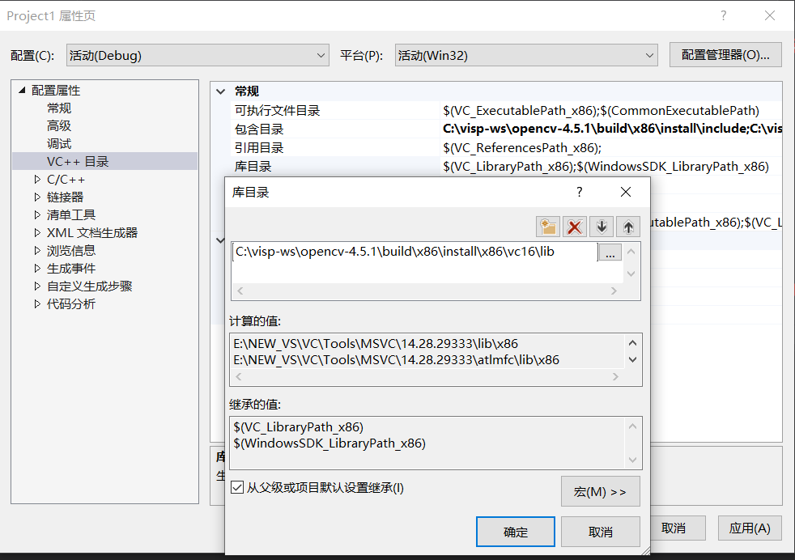This screenshot has width=795, height=560.
Task: Move line up with up arrow icon
Action: pos(628,227)
